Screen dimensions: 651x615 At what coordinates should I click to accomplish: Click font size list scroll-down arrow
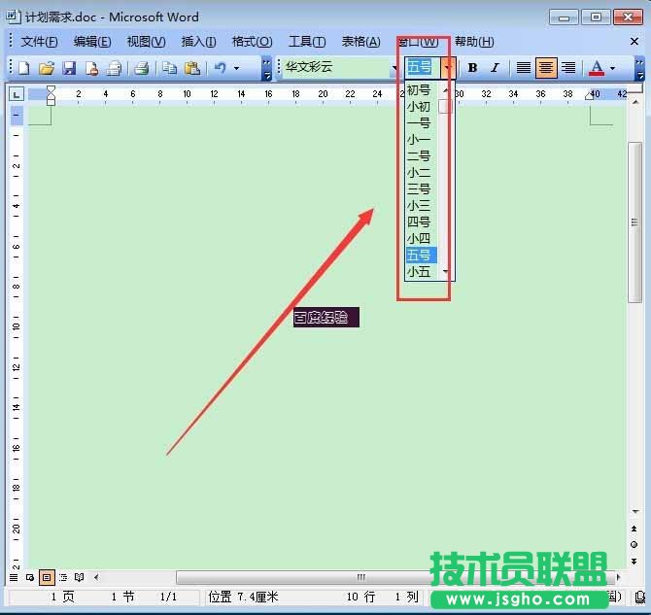coord(445,272)
